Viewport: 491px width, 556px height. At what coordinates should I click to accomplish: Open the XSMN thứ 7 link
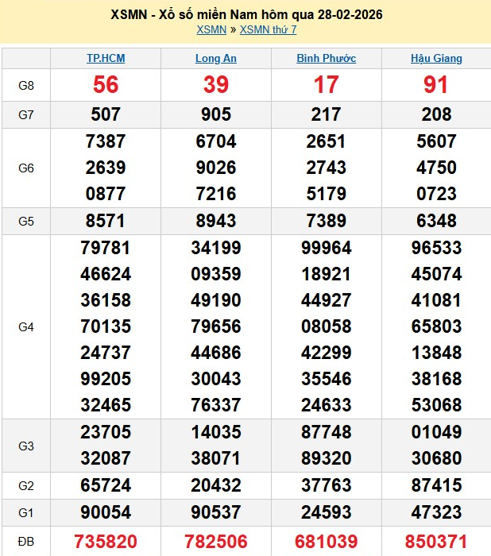point(268,30)
